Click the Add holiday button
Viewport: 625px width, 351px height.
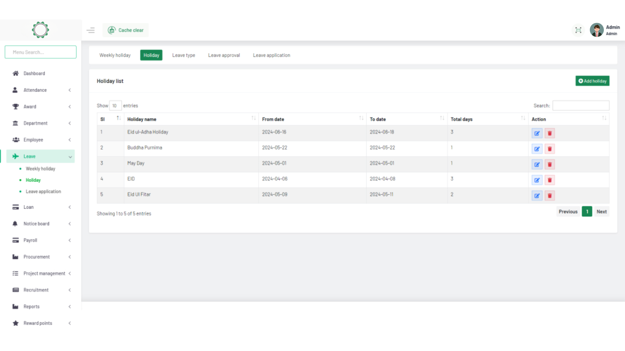click(x=592, y=81)
